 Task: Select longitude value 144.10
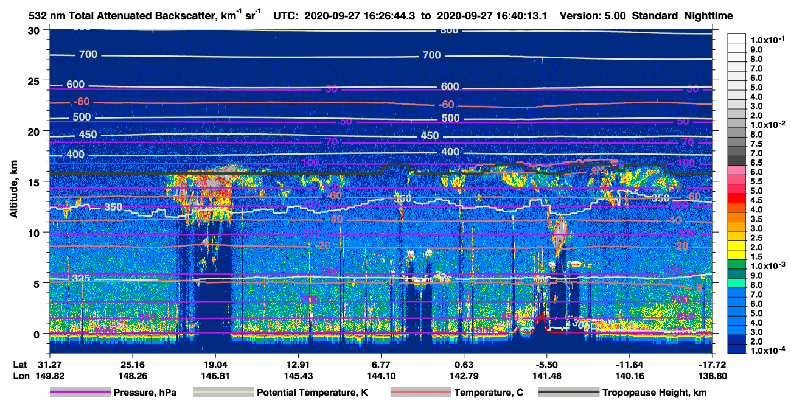[x=381, y=376]
